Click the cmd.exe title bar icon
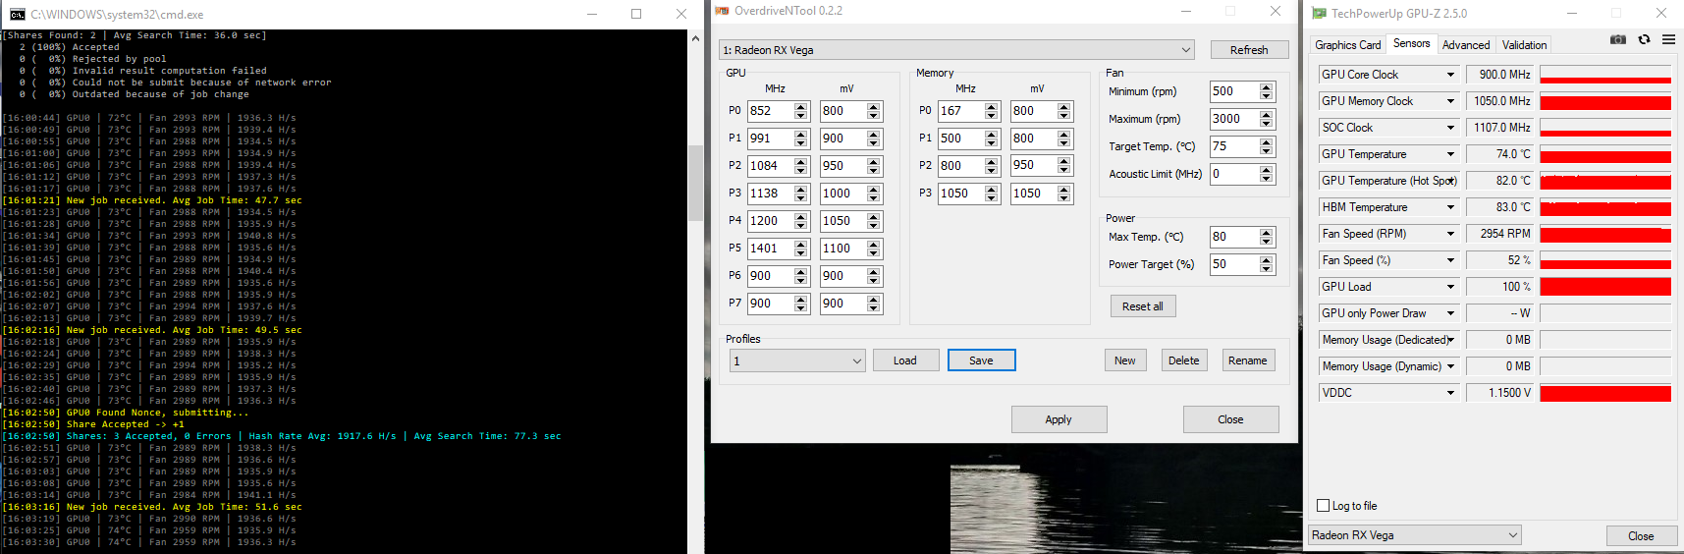1684x554 pixels. [x=17, y=14]
